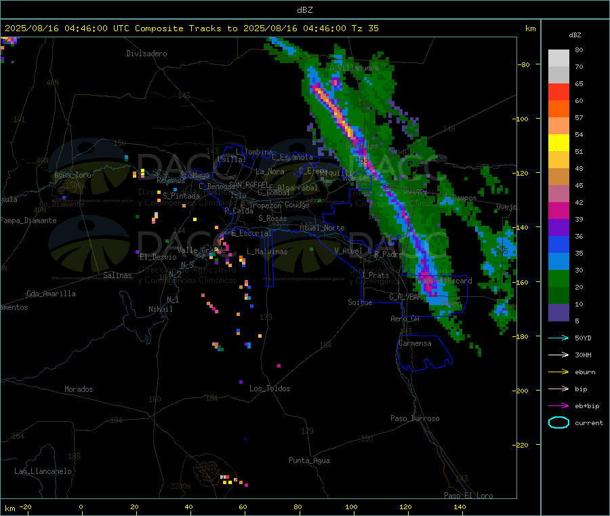Click the A_Villanueva map label
The height and width of the screenshot is (516, 610).
coord(354,68)
